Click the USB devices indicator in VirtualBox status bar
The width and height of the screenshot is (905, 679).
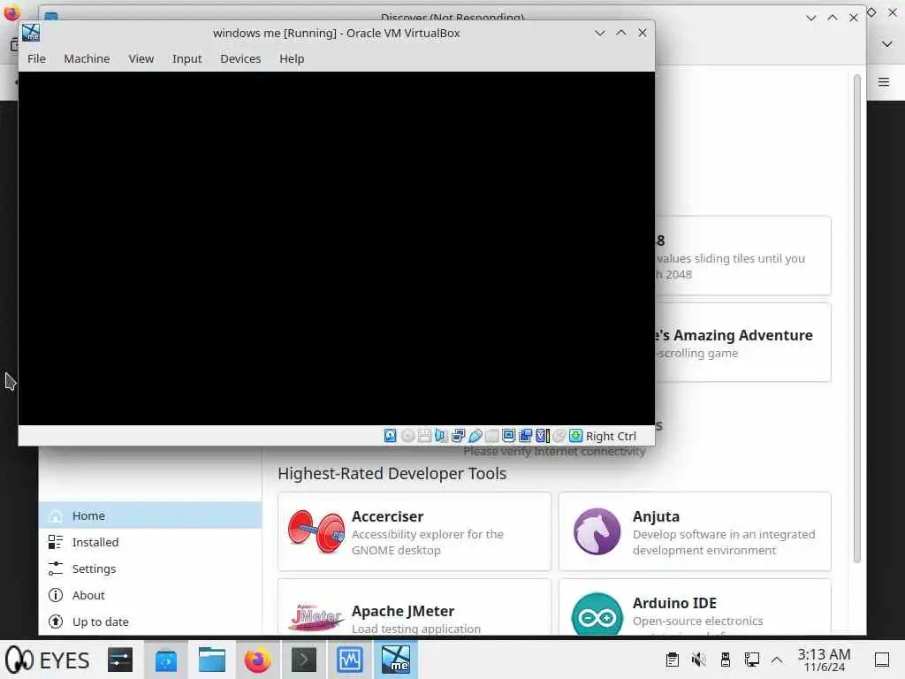coord(475,436)
